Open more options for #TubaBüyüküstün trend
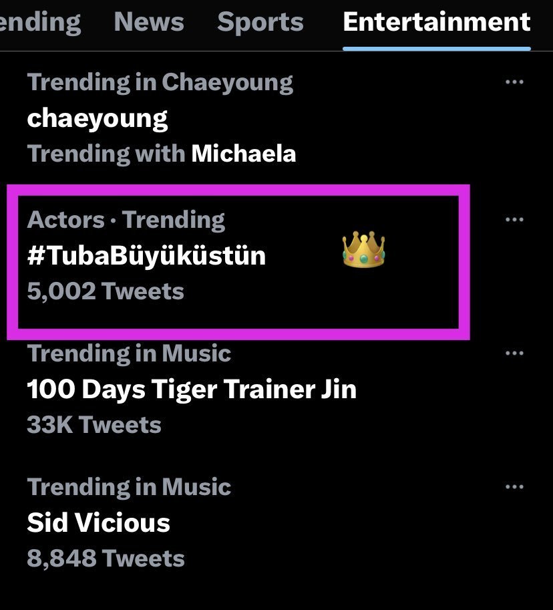This screenshot has height=610, width=553. coord(514,219)
